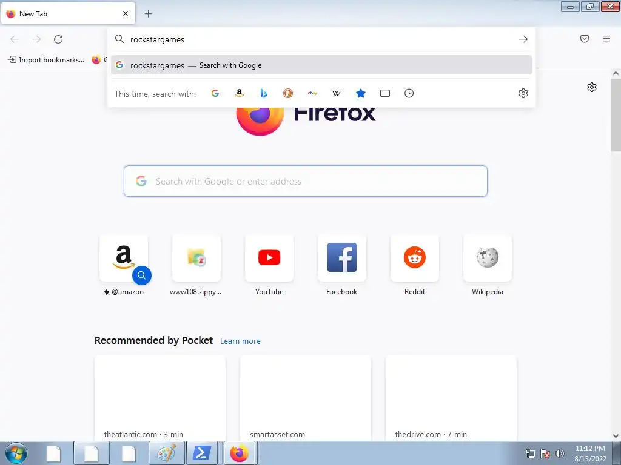The height and width of the screenshot is (465, 621).
Task: Click the network tray icon
Action: (x=530, y=453)
